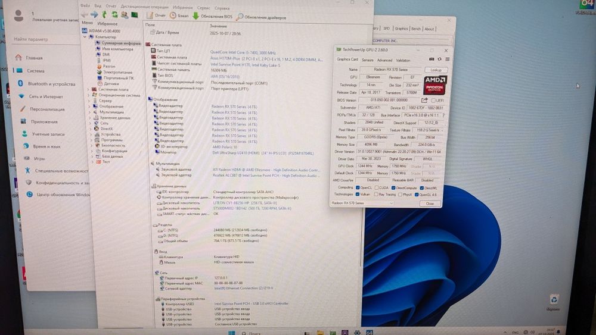The height and width of the screenshot is (335, 596).
Task: Click the green monitor chart toolbar icon
Action: [135, 14]
